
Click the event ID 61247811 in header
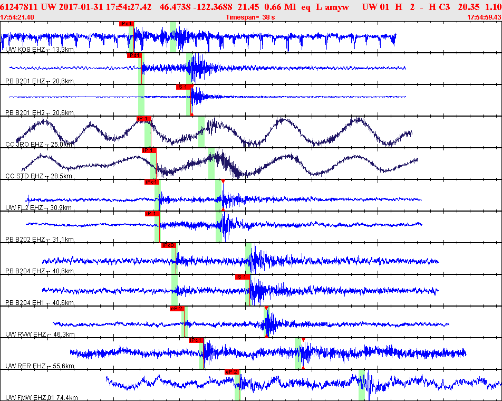[x=18, y=7]
